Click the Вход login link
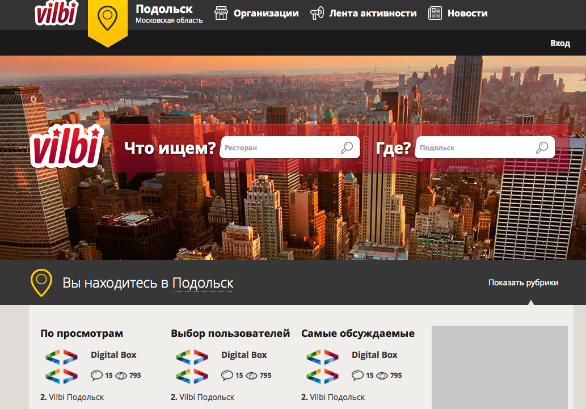Screen dimensions: 586x409 pyautogui.click(x=560, y=43)
